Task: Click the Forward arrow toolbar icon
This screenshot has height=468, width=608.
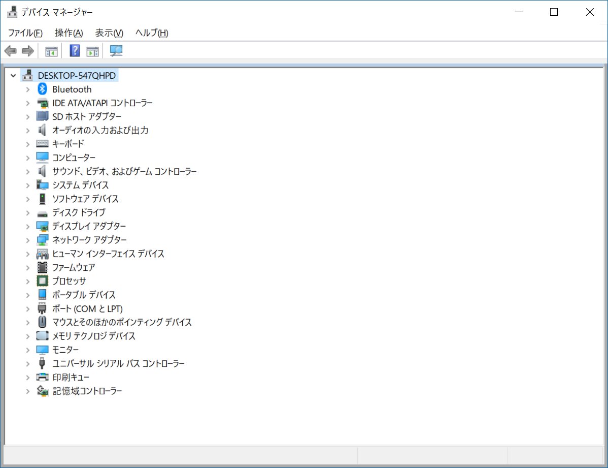Action: tap(28, 51)
